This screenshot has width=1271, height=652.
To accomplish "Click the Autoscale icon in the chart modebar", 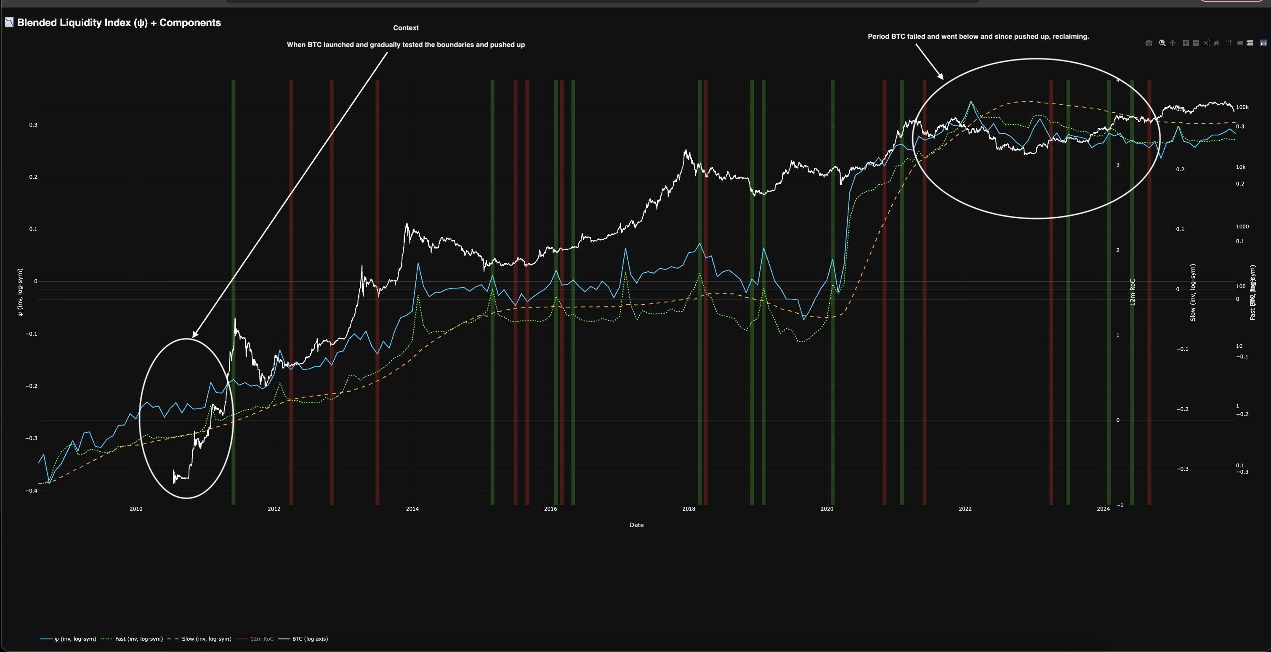I will coord(1206,43).
